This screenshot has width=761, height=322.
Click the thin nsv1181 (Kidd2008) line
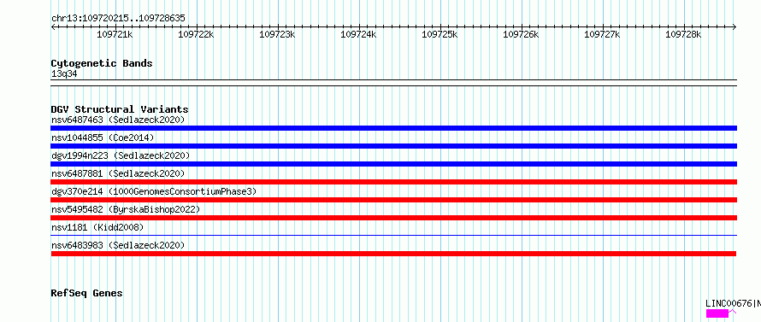(393, 236)
